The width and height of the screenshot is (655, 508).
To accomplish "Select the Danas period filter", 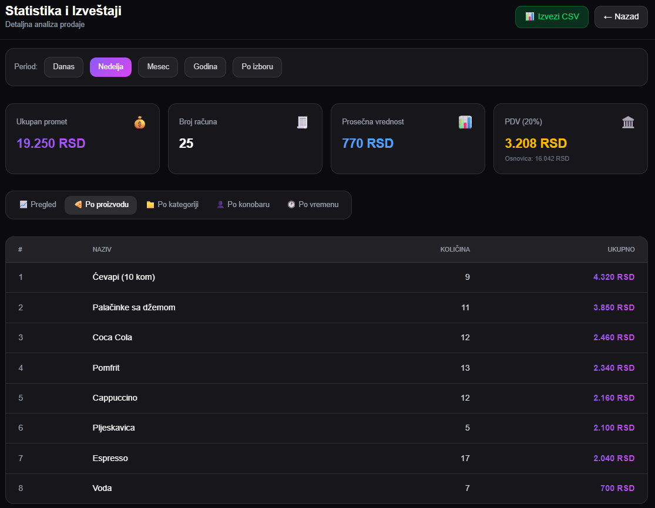I will [63, 67].
